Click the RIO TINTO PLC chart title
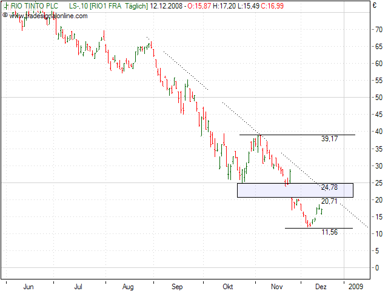 click(35, 6)
